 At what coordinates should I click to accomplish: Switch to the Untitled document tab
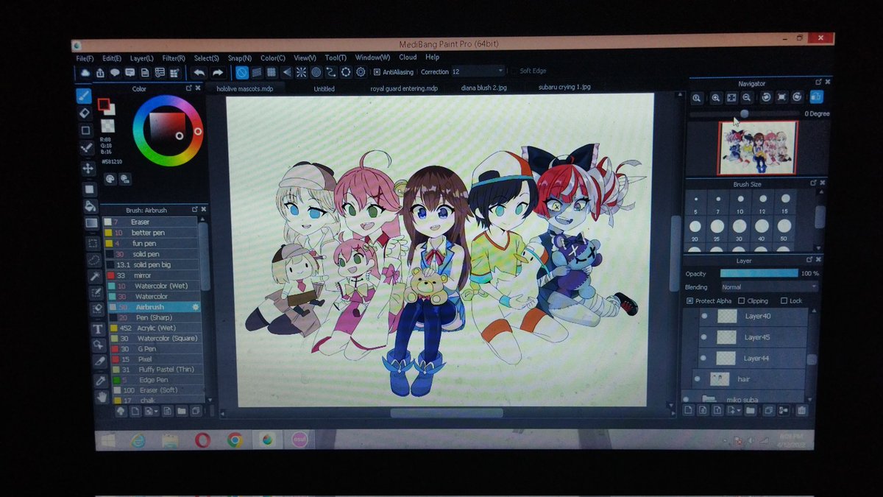point(324,88)
